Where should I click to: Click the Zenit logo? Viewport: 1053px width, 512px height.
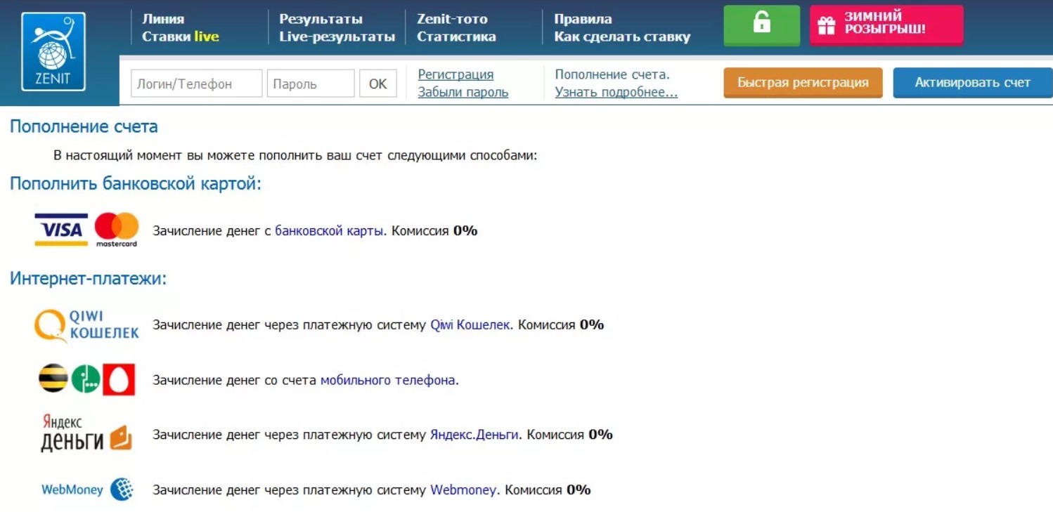pos(53,52)
